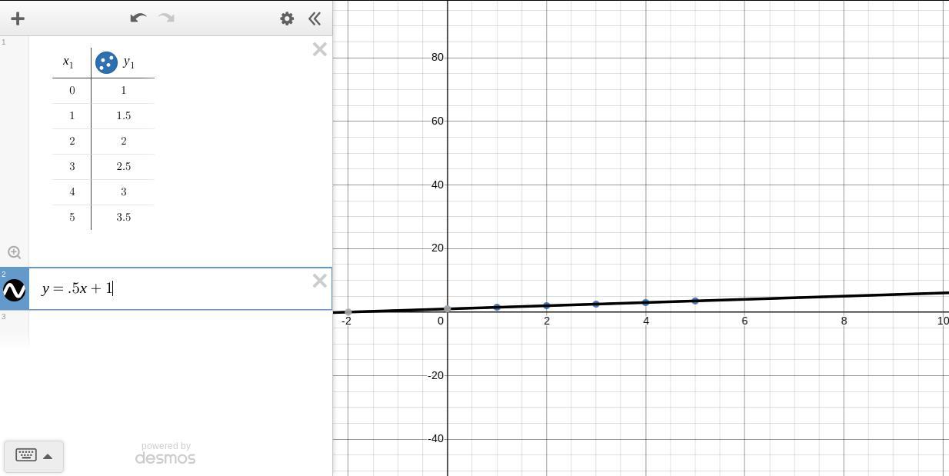
Task: Show the on-screen keypad
Action: (x=26, y=455)
